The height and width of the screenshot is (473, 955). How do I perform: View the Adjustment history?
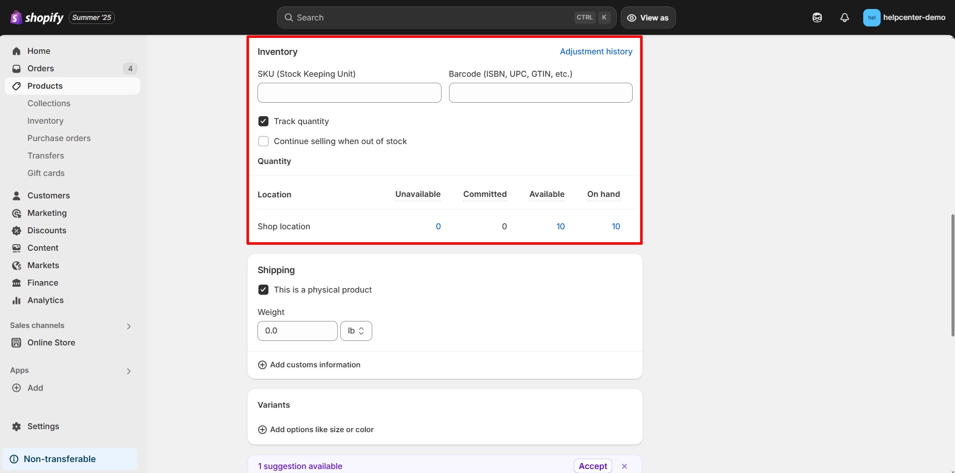click(x=596, y=51)
